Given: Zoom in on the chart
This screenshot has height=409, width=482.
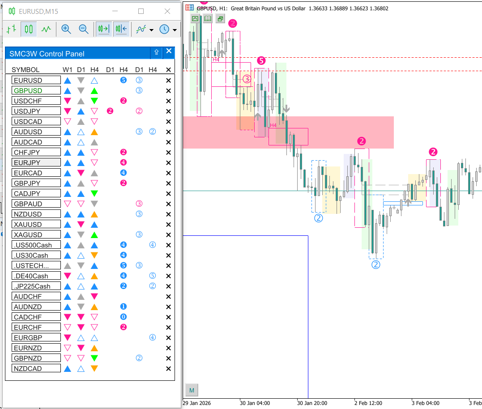Looking at the screenshot, I should click(x=66, y=30).
